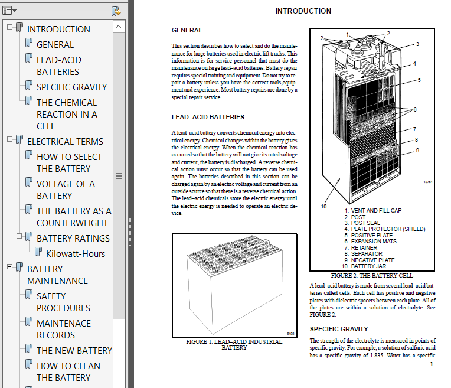Open the SAFETY PROCEDURES bookmark
The image size is (451, 388).
[x=63, y=302]
